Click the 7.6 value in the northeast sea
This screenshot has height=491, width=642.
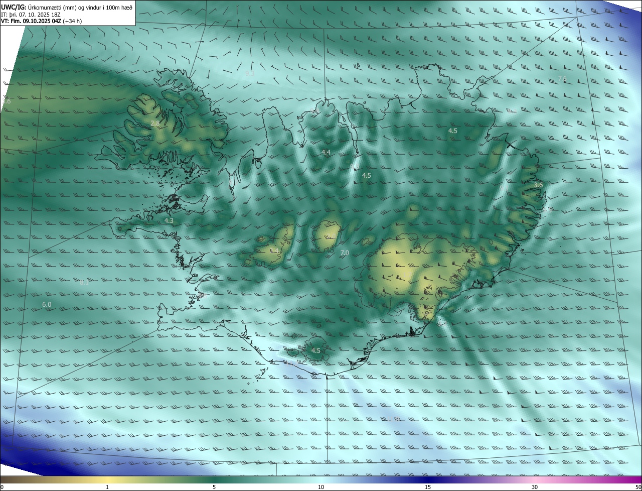tap(562, 79)
